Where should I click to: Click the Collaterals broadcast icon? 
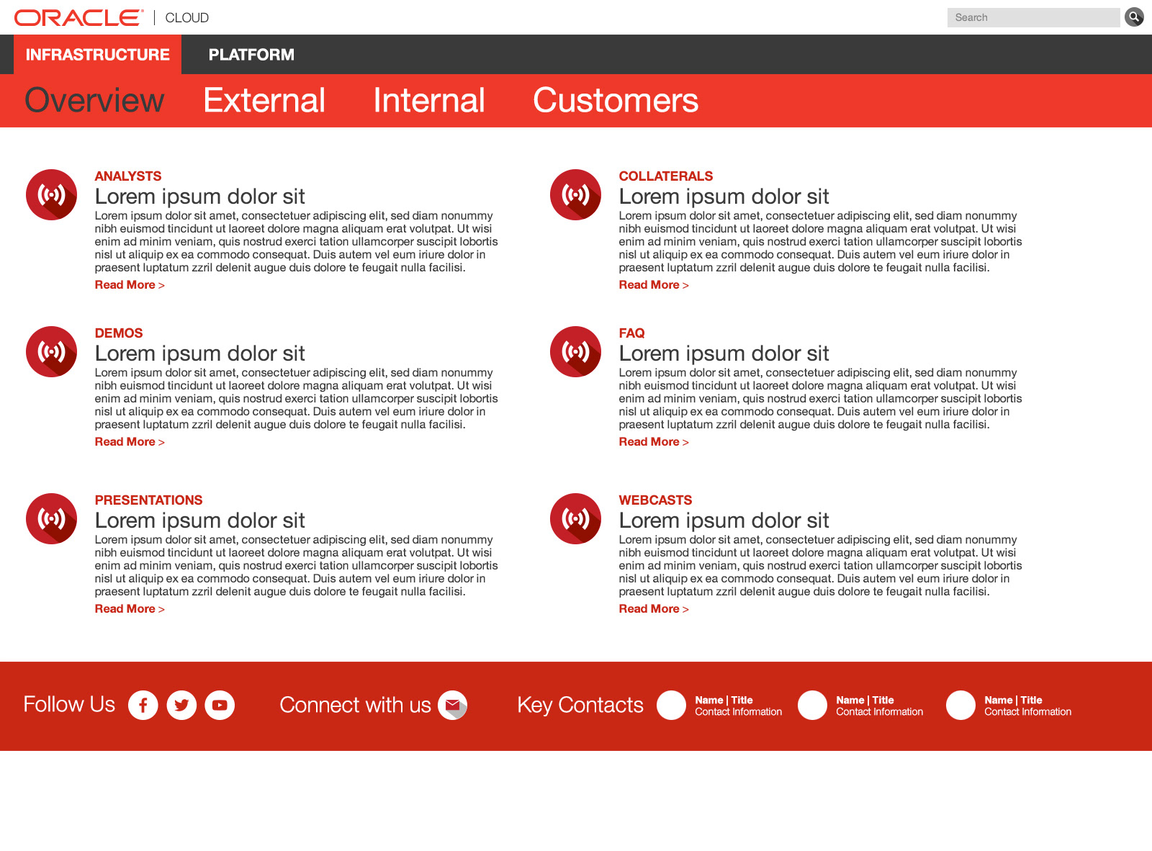575,194
